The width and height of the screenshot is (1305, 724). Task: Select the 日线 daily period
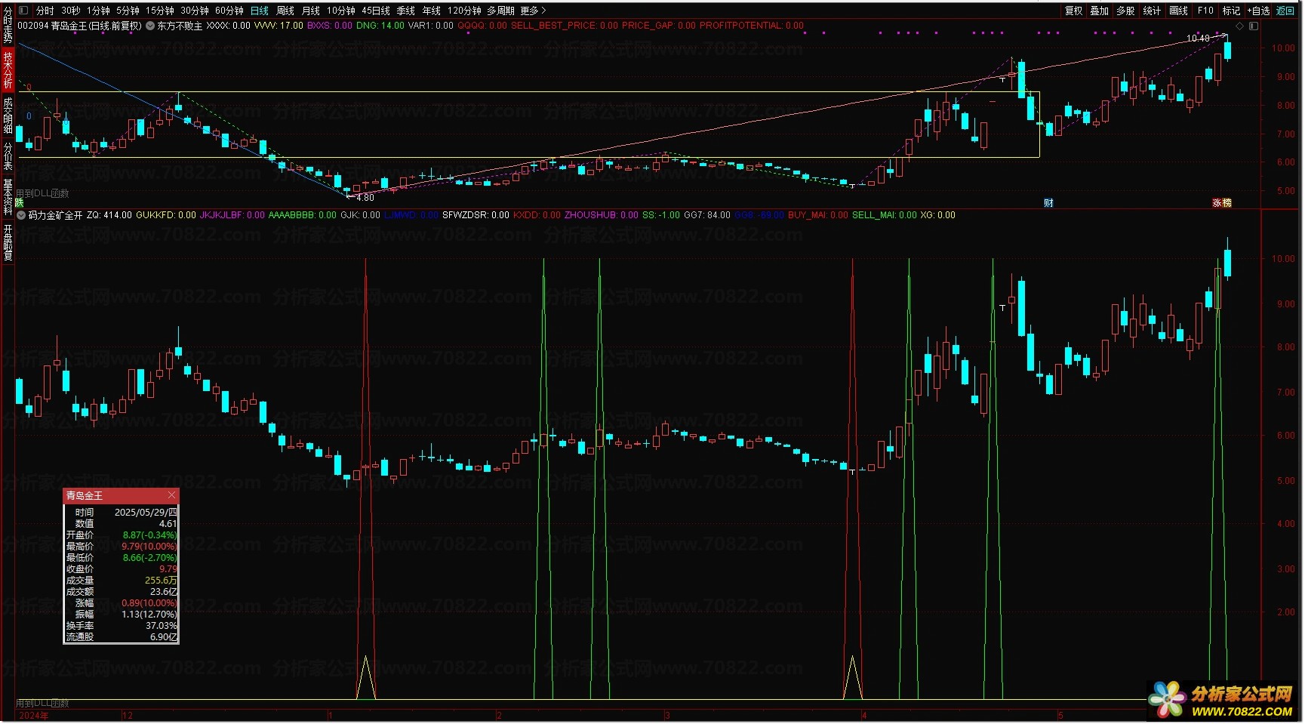pos(260,11)
